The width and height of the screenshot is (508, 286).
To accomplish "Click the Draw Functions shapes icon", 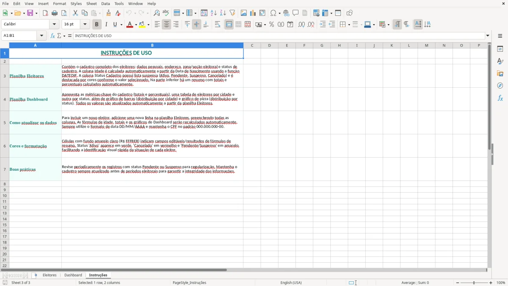I will [350, 13].
